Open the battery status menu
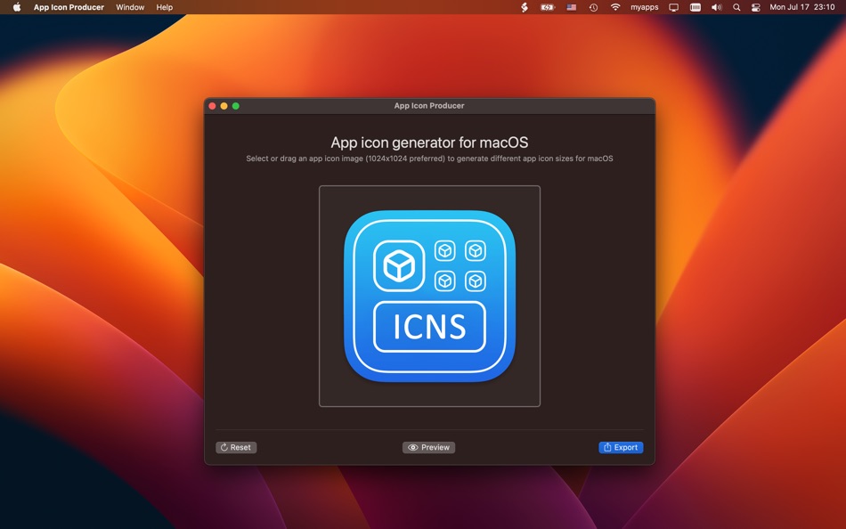846x529 pixels. tap(548, 7)
